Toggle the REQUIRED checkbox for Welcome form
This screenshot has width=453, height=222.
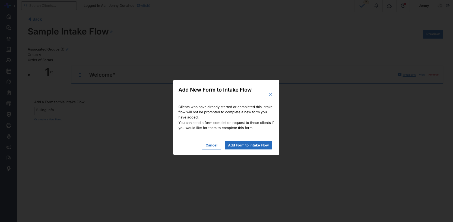click(400, 74)
